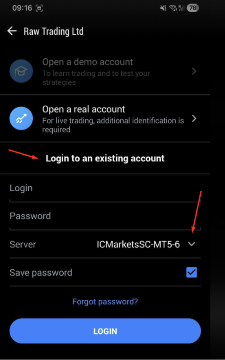
Task: Click the blue LOGIN button
Action: [x=105, y=331]
